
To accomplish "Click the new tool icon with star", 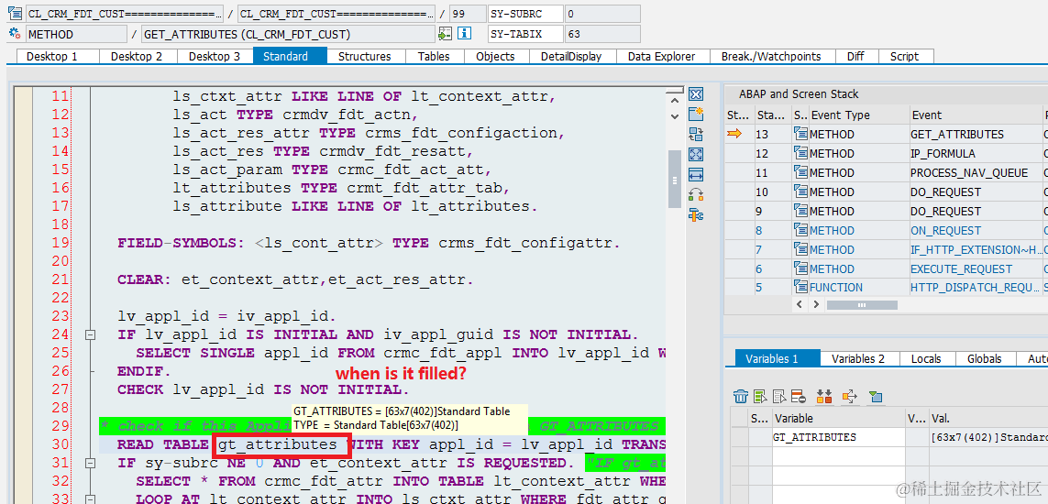I will (696, 115).
